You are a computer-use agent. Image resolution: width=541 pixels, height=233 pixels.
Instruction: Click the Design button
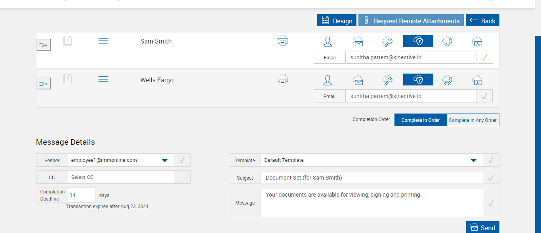click(337, 21)
